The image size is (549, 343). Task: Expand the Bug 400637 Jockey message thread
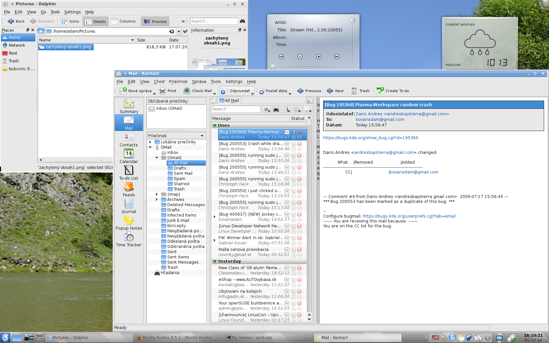tap(214, 217)
